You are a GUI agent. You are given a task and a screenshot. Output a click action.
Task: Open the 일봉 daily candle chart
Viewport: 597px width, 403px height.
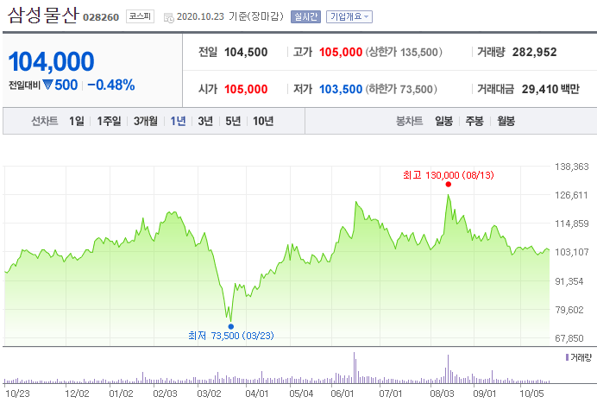[x=444, y=121]
